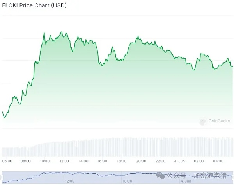Screen dimensions: 234x185
Task: Select the 22:00 label on the time axis
Action: click(160, 161)
